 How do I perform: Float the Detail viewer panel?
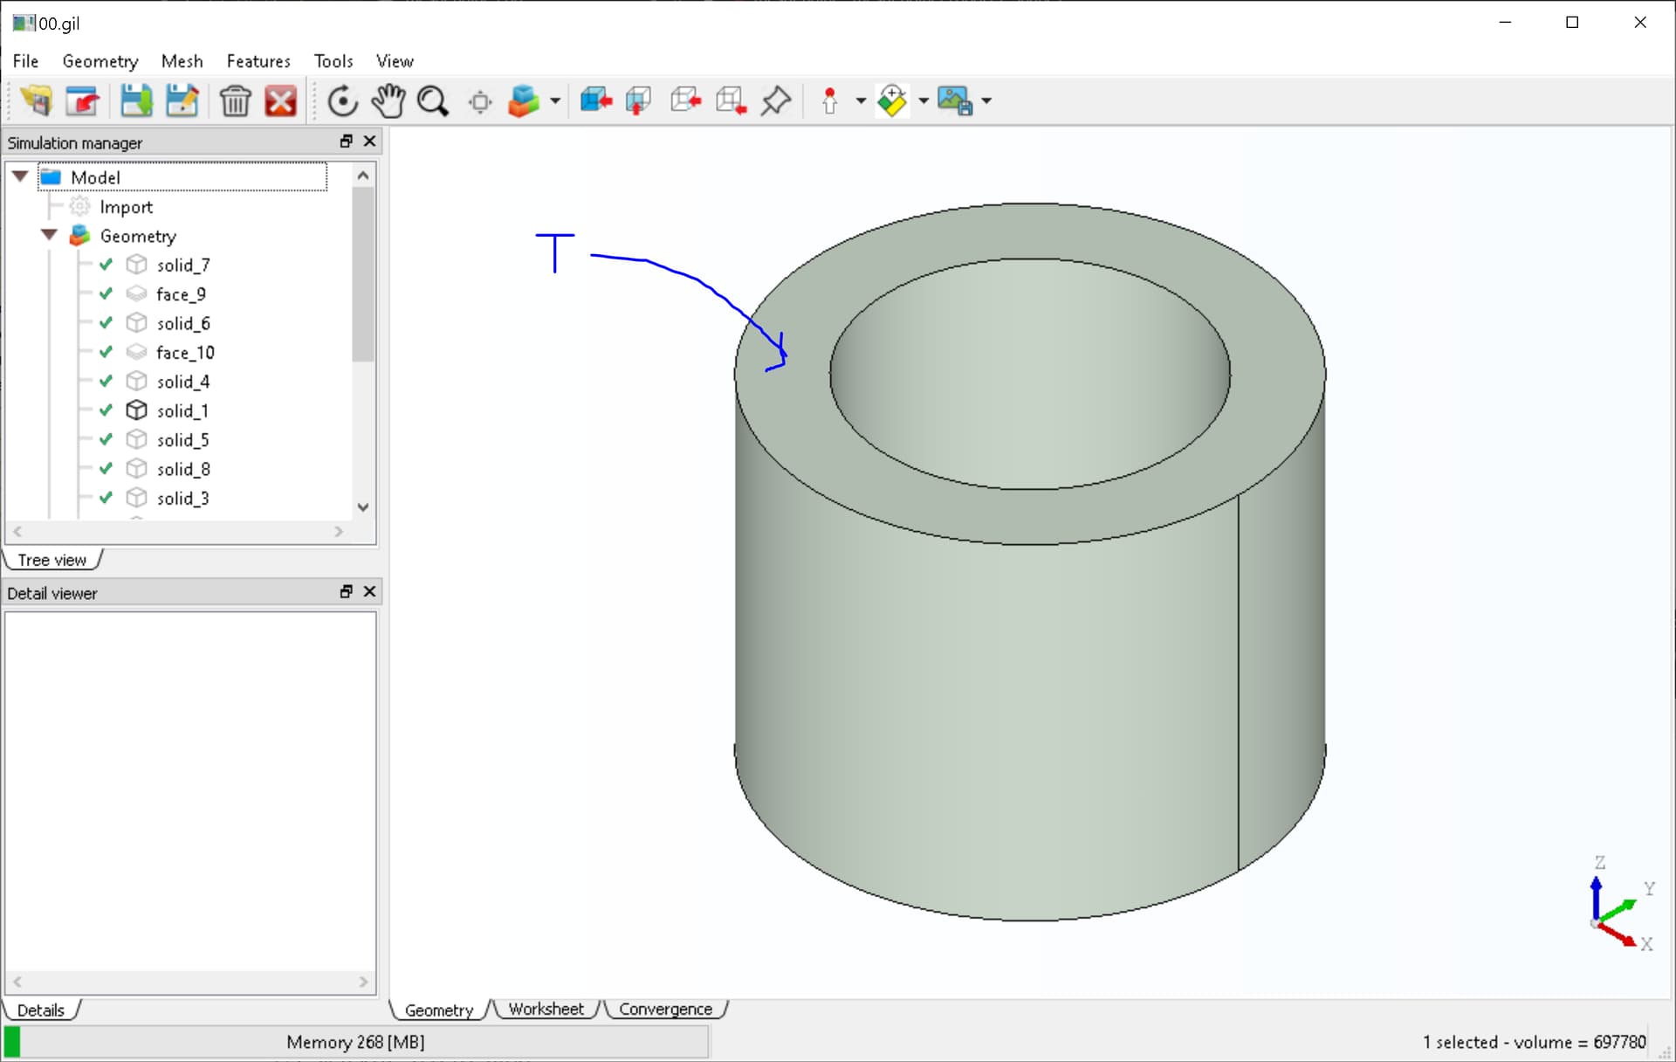[347, 592]
